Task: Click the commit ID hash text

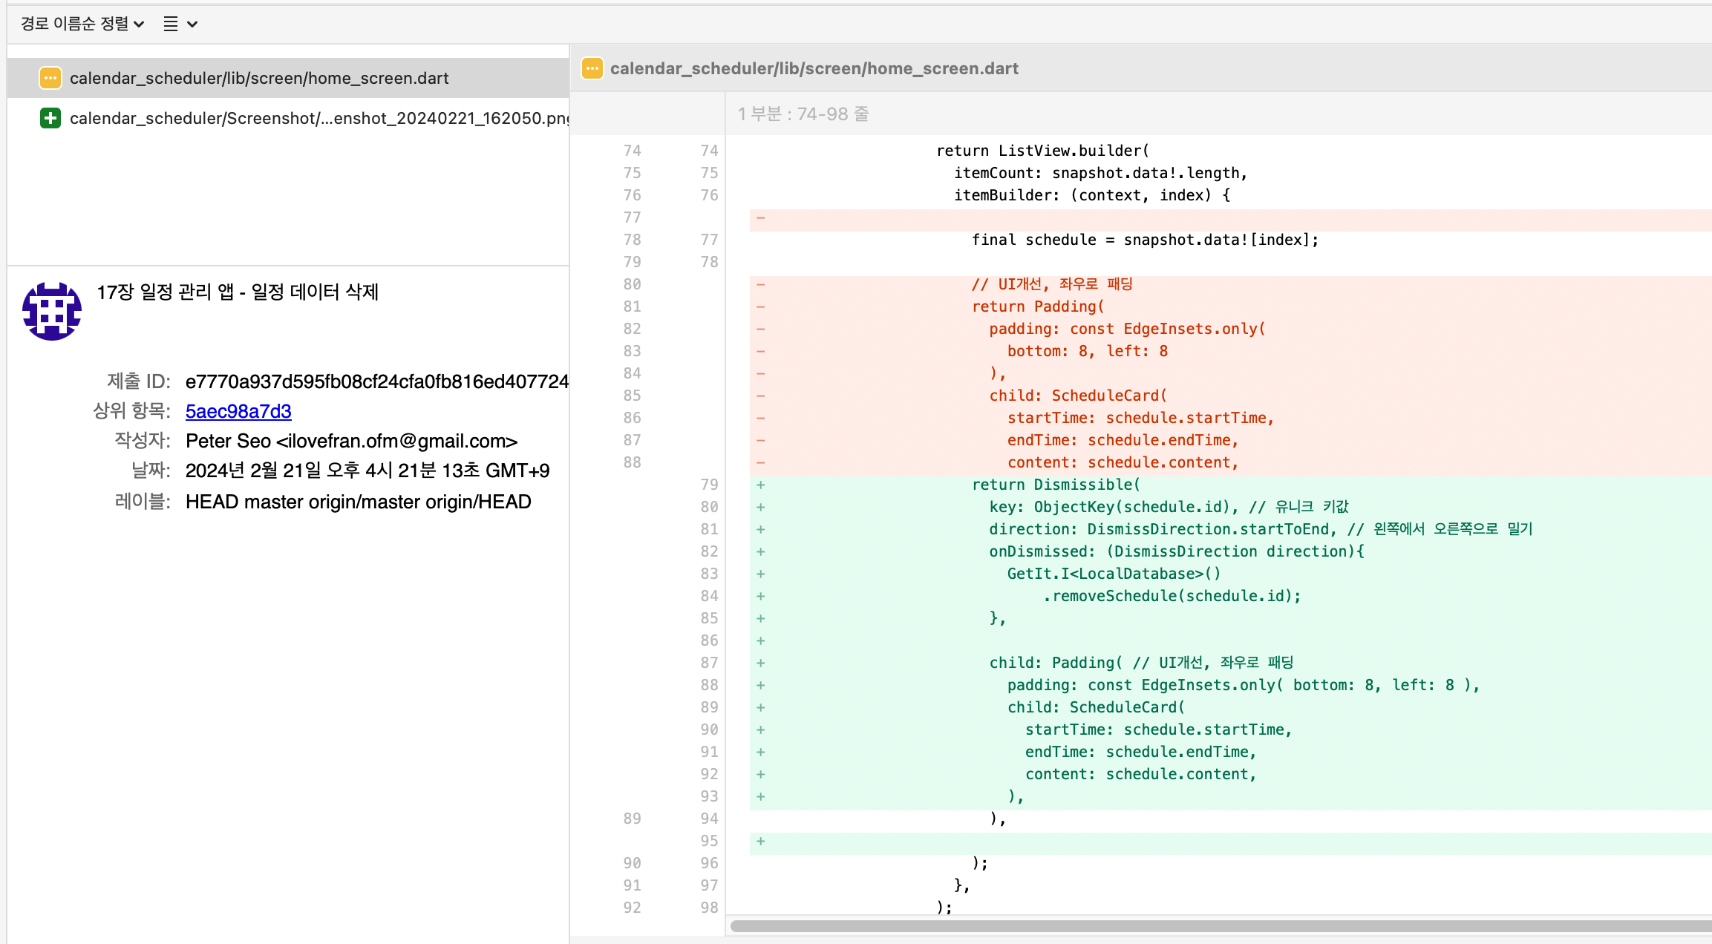Action: [x=376, y=381]
